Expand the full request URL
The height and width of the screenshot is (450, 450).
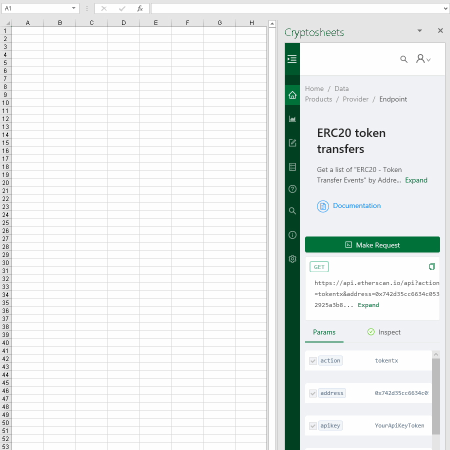368,305
